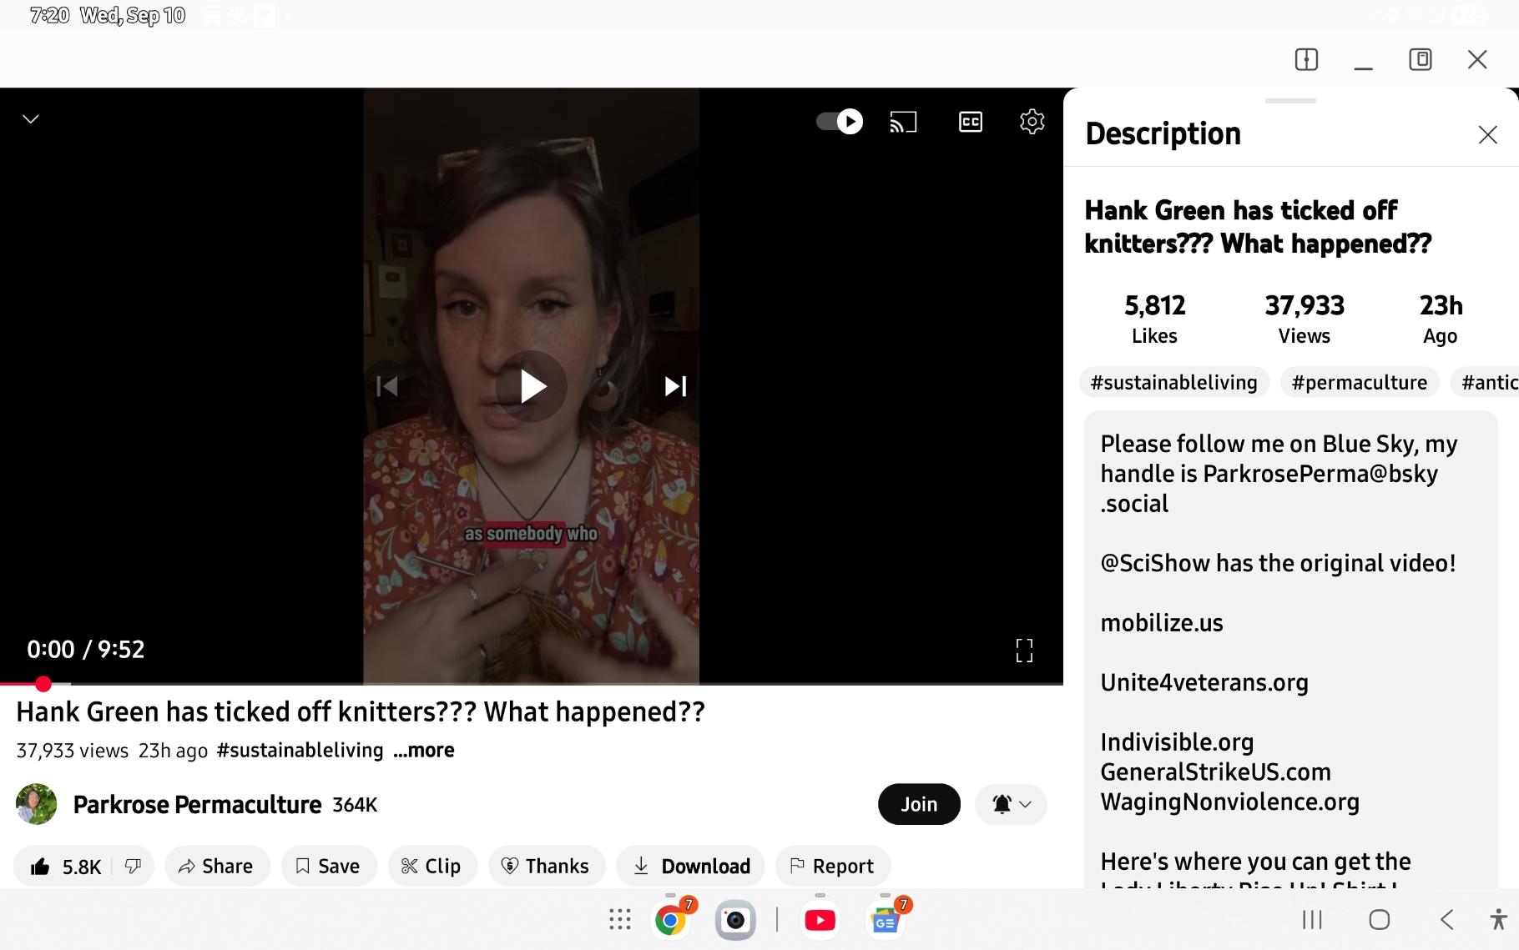Viewport: 1519px width, 950px height.
Task: Click the video title under player
Action: (361, 711)
